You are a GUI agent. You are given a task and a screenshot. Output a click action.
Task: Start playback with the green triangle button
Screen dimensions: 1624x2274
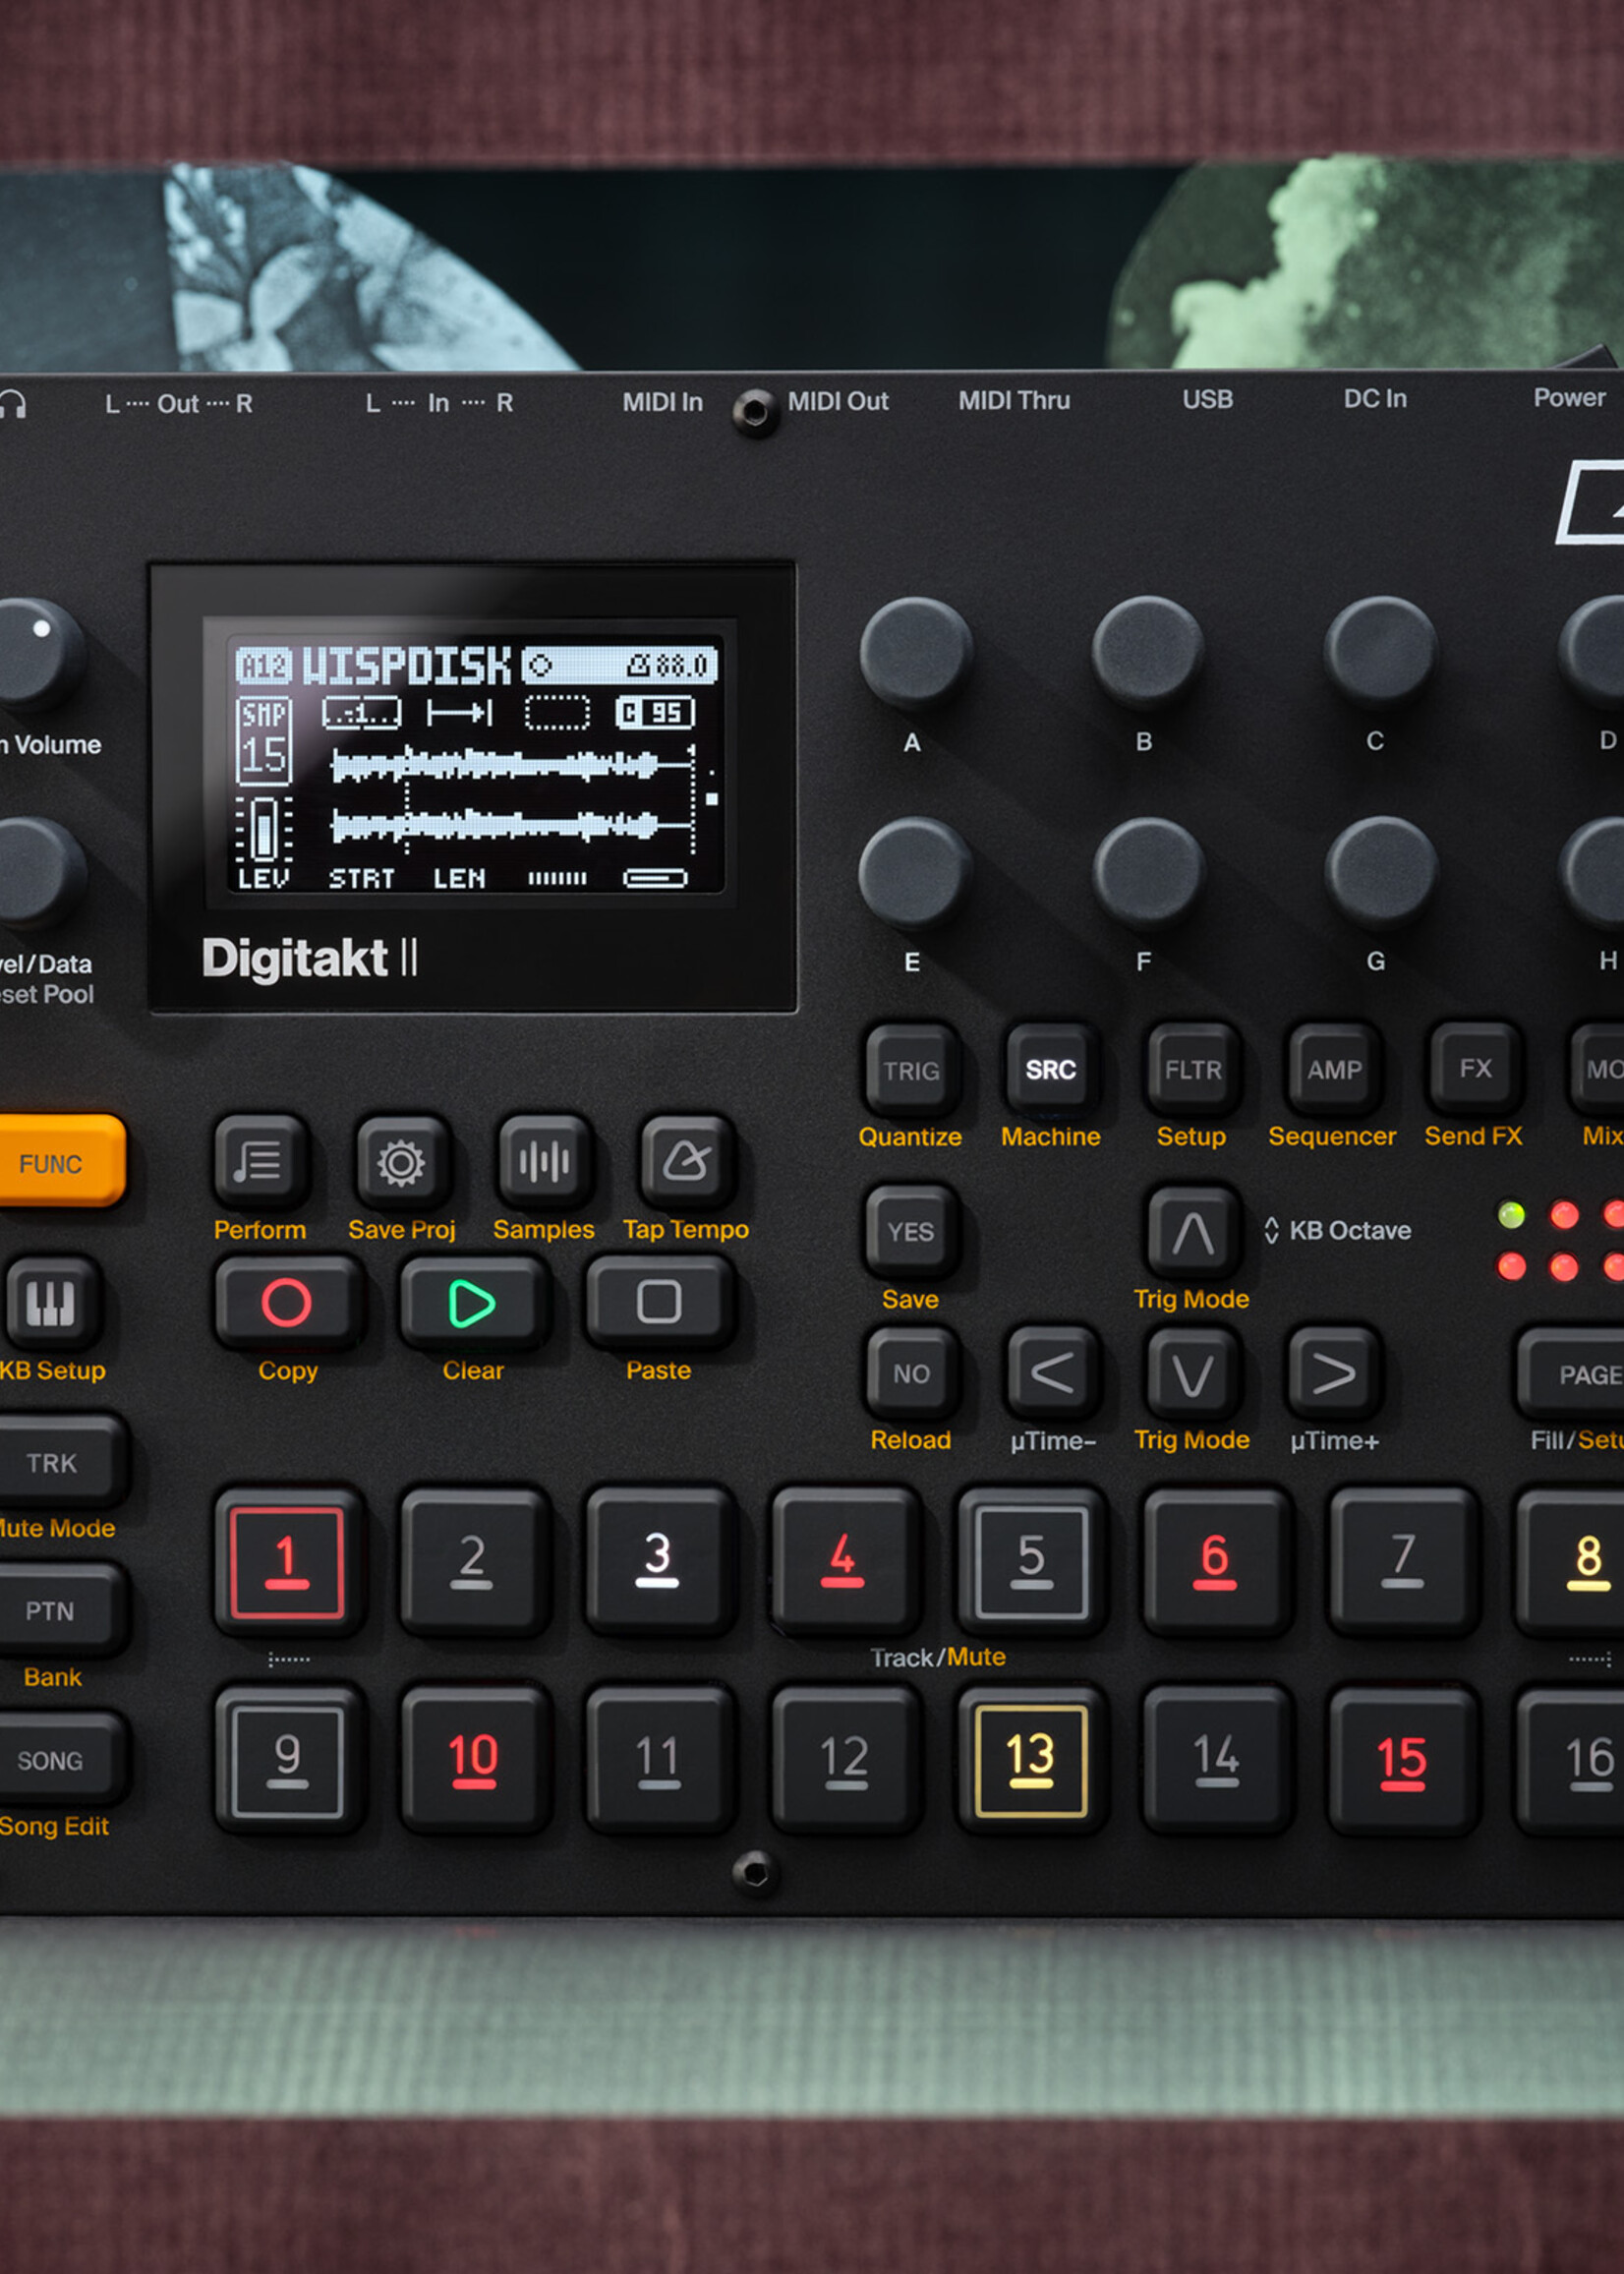tap(472, 1302)
